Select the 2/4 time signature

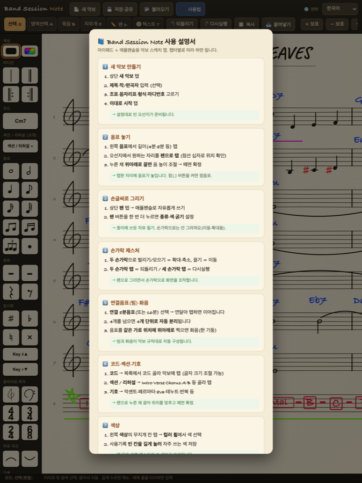click(11, 432)
